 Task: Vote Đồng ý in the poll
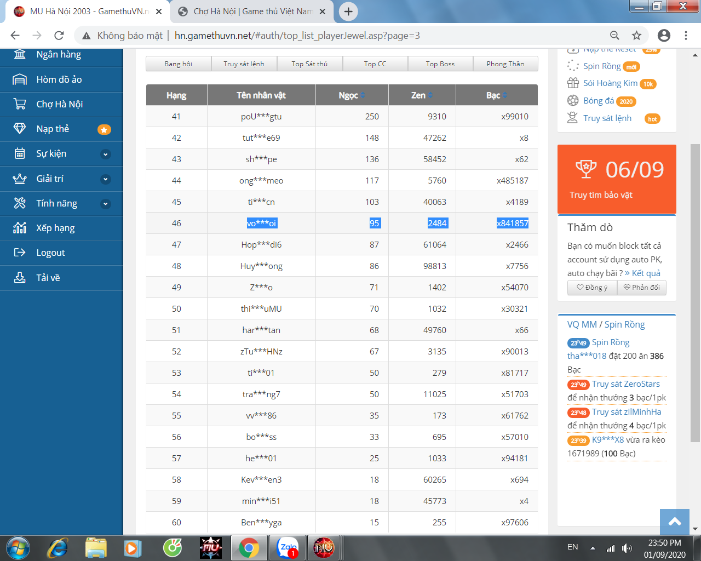pos(592,288)
